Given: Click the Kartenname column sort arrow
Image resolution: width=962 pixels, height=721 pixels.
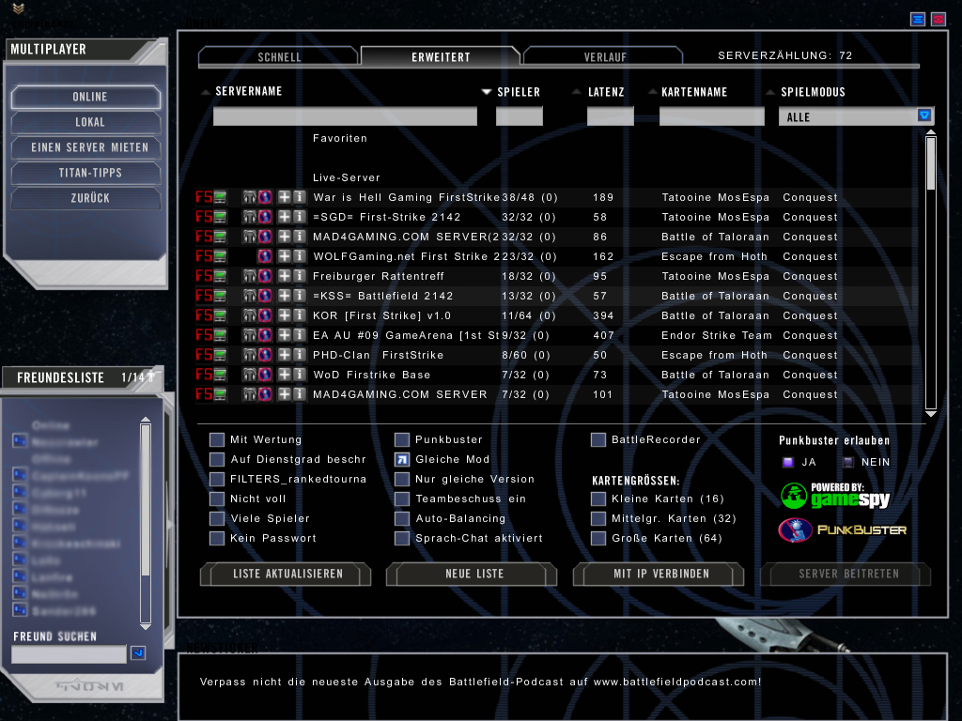Looking at the screenshot, I should [x=653, y=92].
